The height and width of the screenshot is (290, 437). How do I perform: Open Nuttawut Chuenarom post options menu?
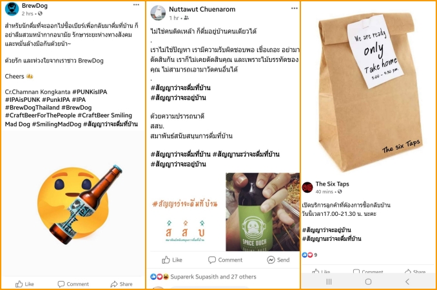click(x=295, y=8)
